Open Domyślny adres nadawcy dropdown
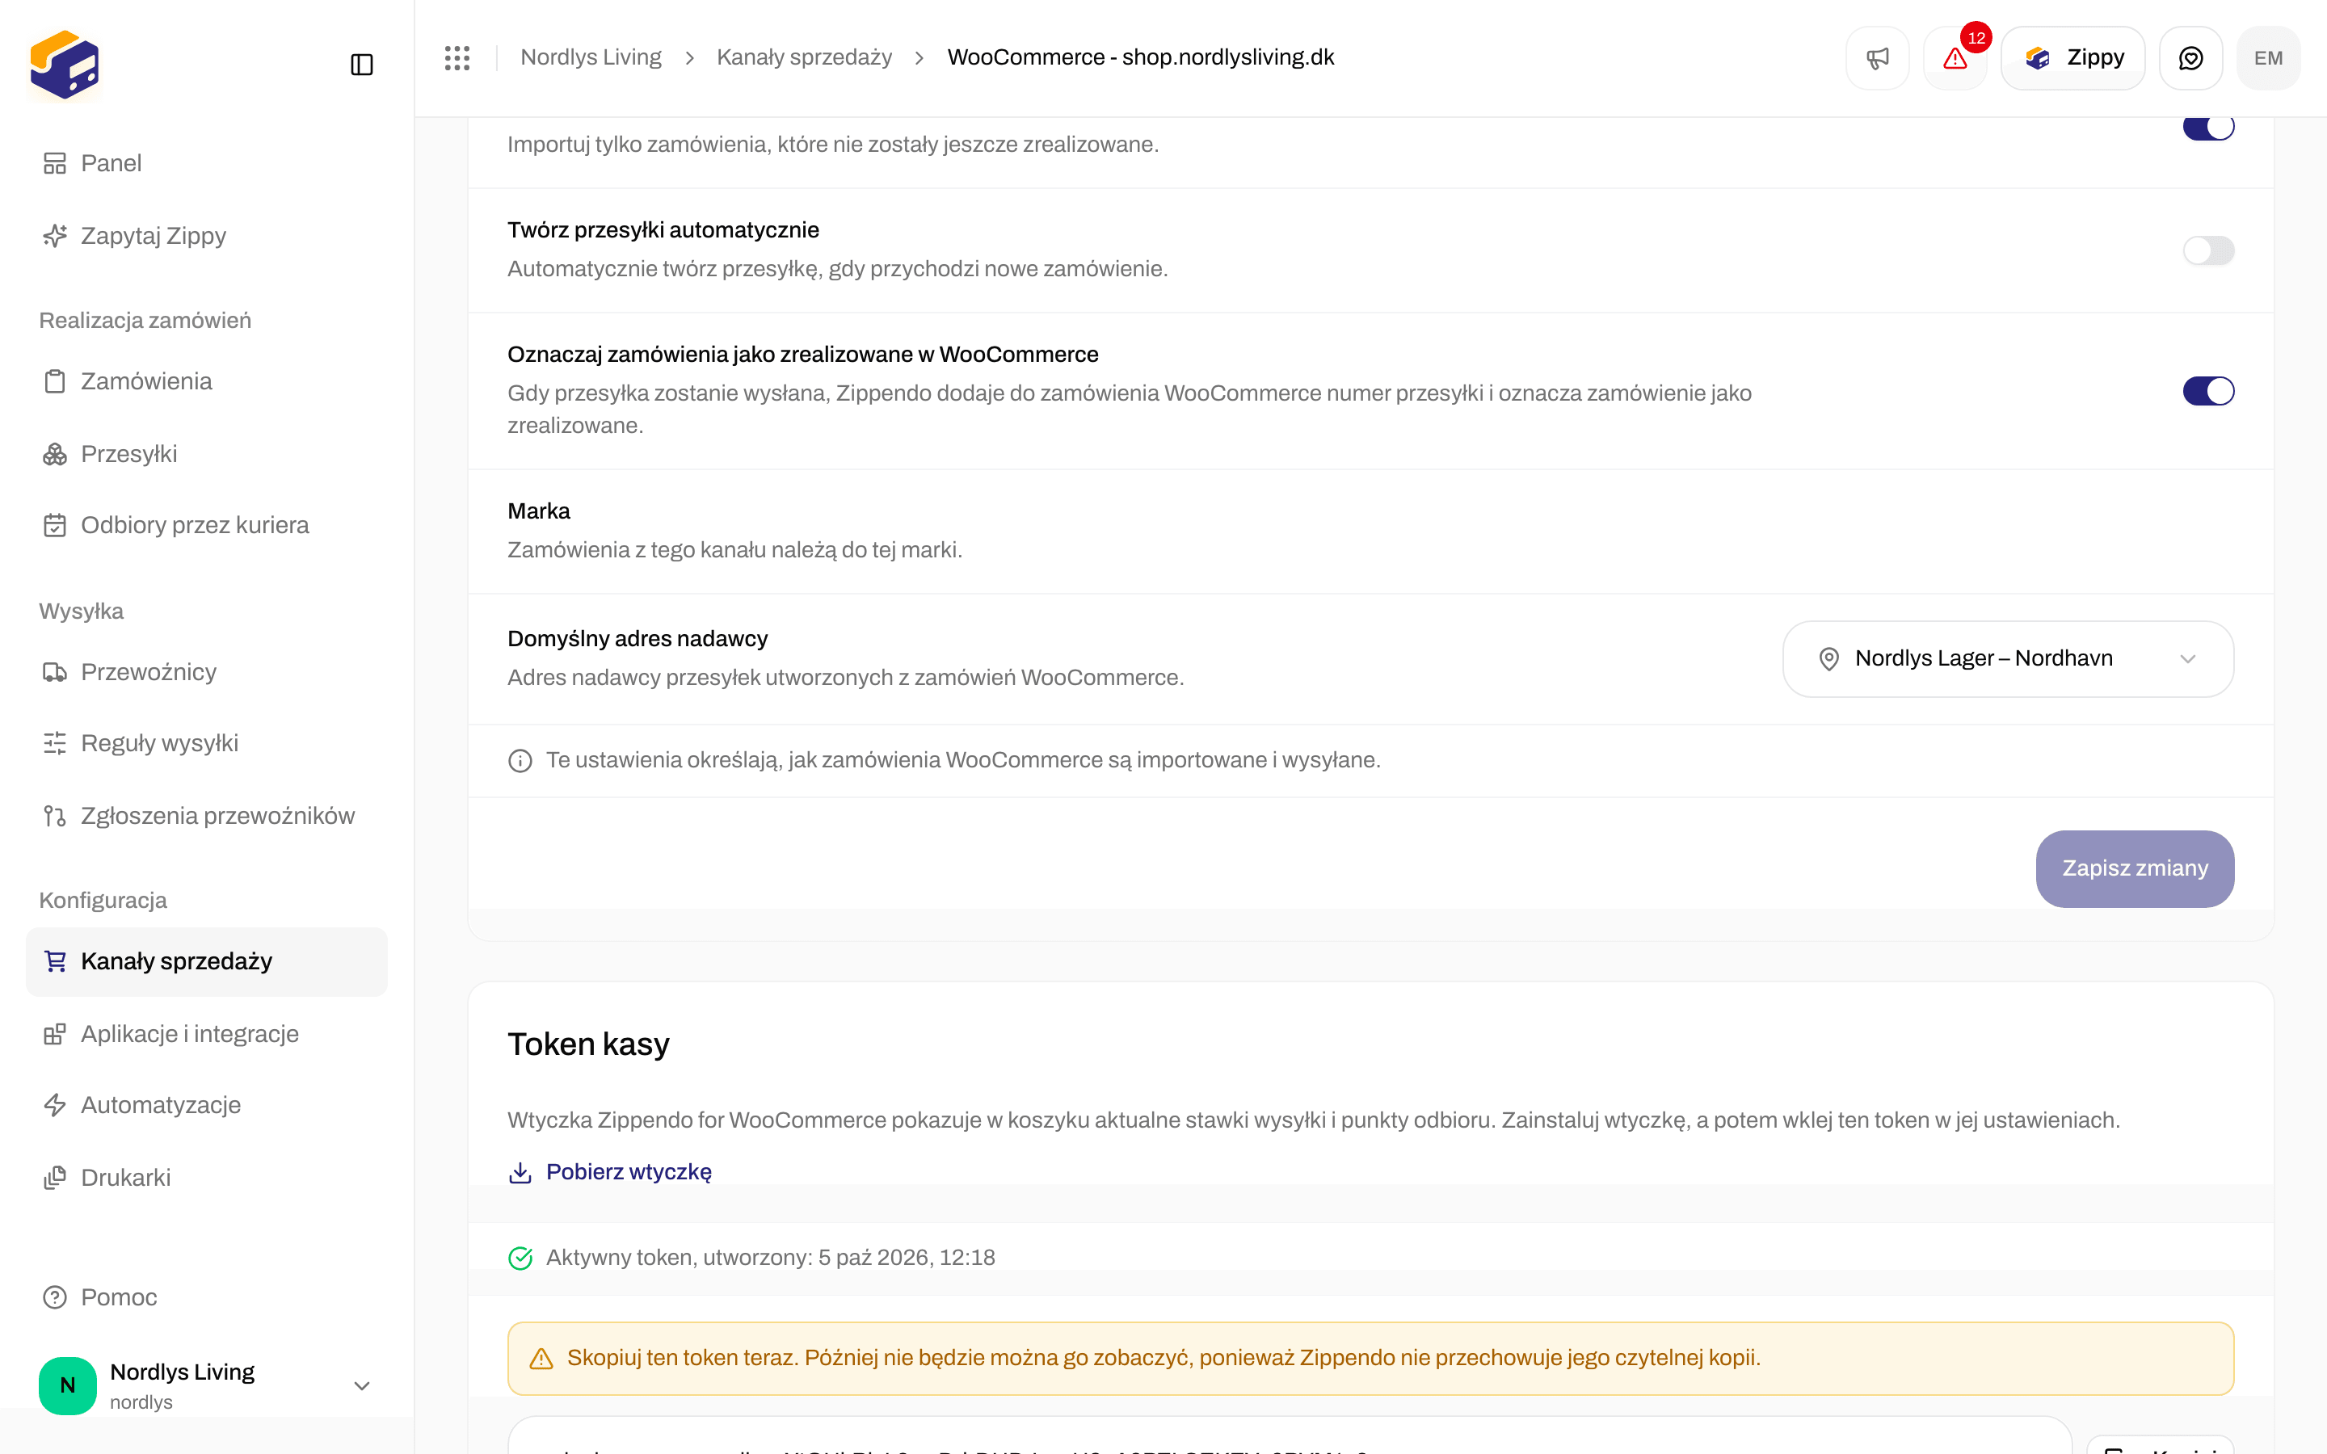The width and height of the screenshot is (2327, 1454). 2008,658
